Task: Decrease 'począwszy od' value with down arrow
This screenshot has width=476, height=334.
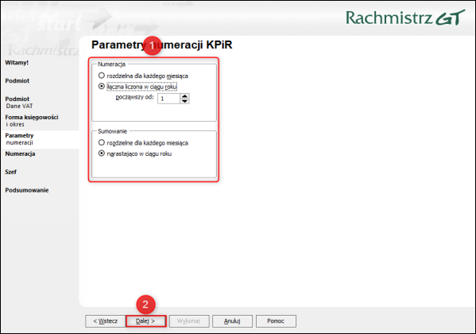Action: coord(184,101)
